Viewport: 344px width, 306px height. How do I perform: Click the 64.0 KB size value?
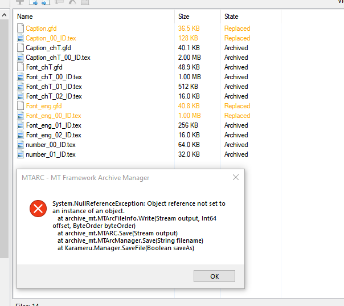click(x=189, y=145)
